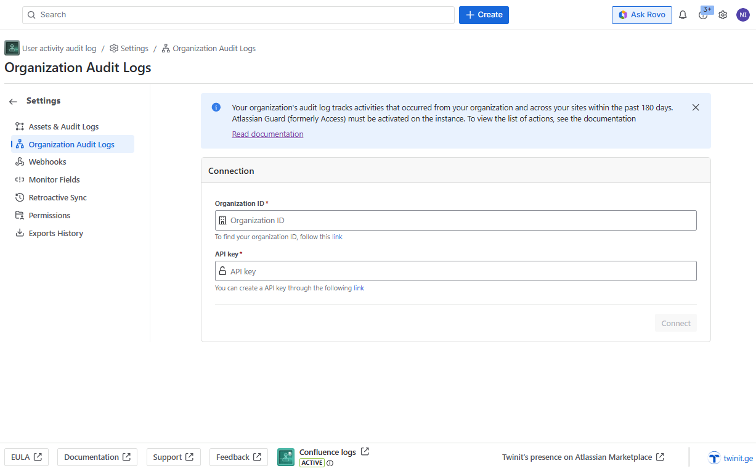The width and height of the screenshot is (756, 471).
Task: Open the notifications bell
Action: coord(683,15)
